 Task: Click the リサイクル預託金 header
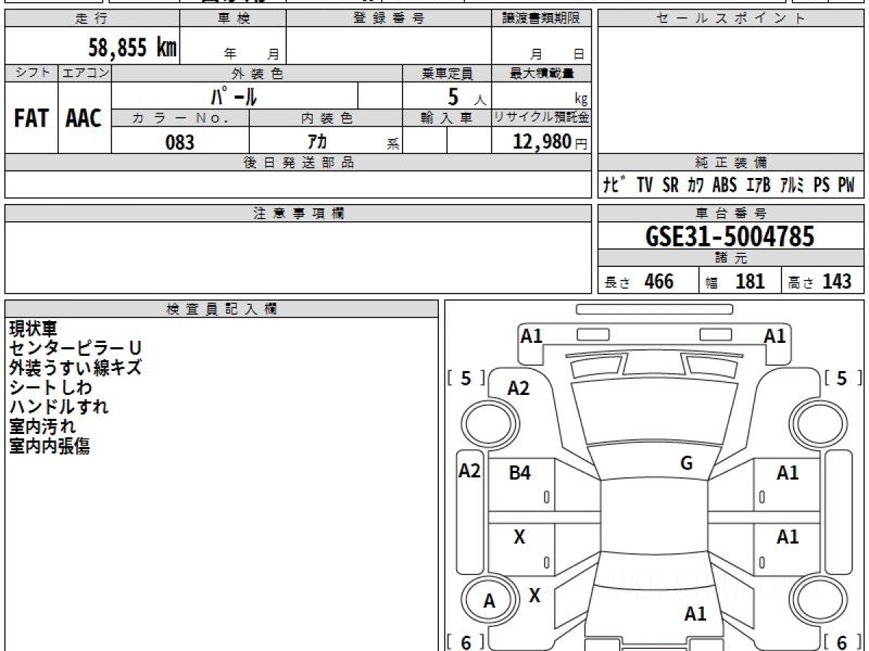tap(541, 119)
